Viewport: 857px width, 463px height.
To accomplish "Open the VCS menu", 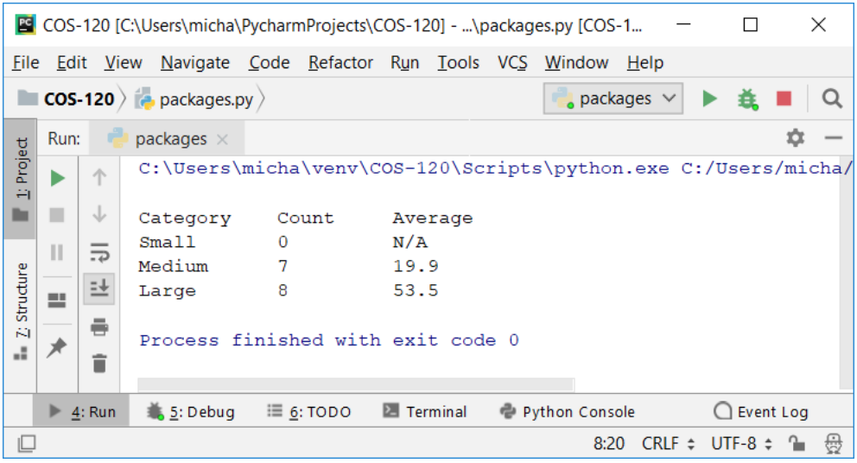I will (x=512, y=62).
